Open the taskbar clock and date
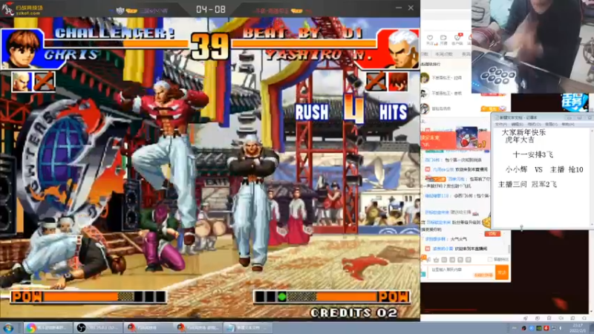 578,328
